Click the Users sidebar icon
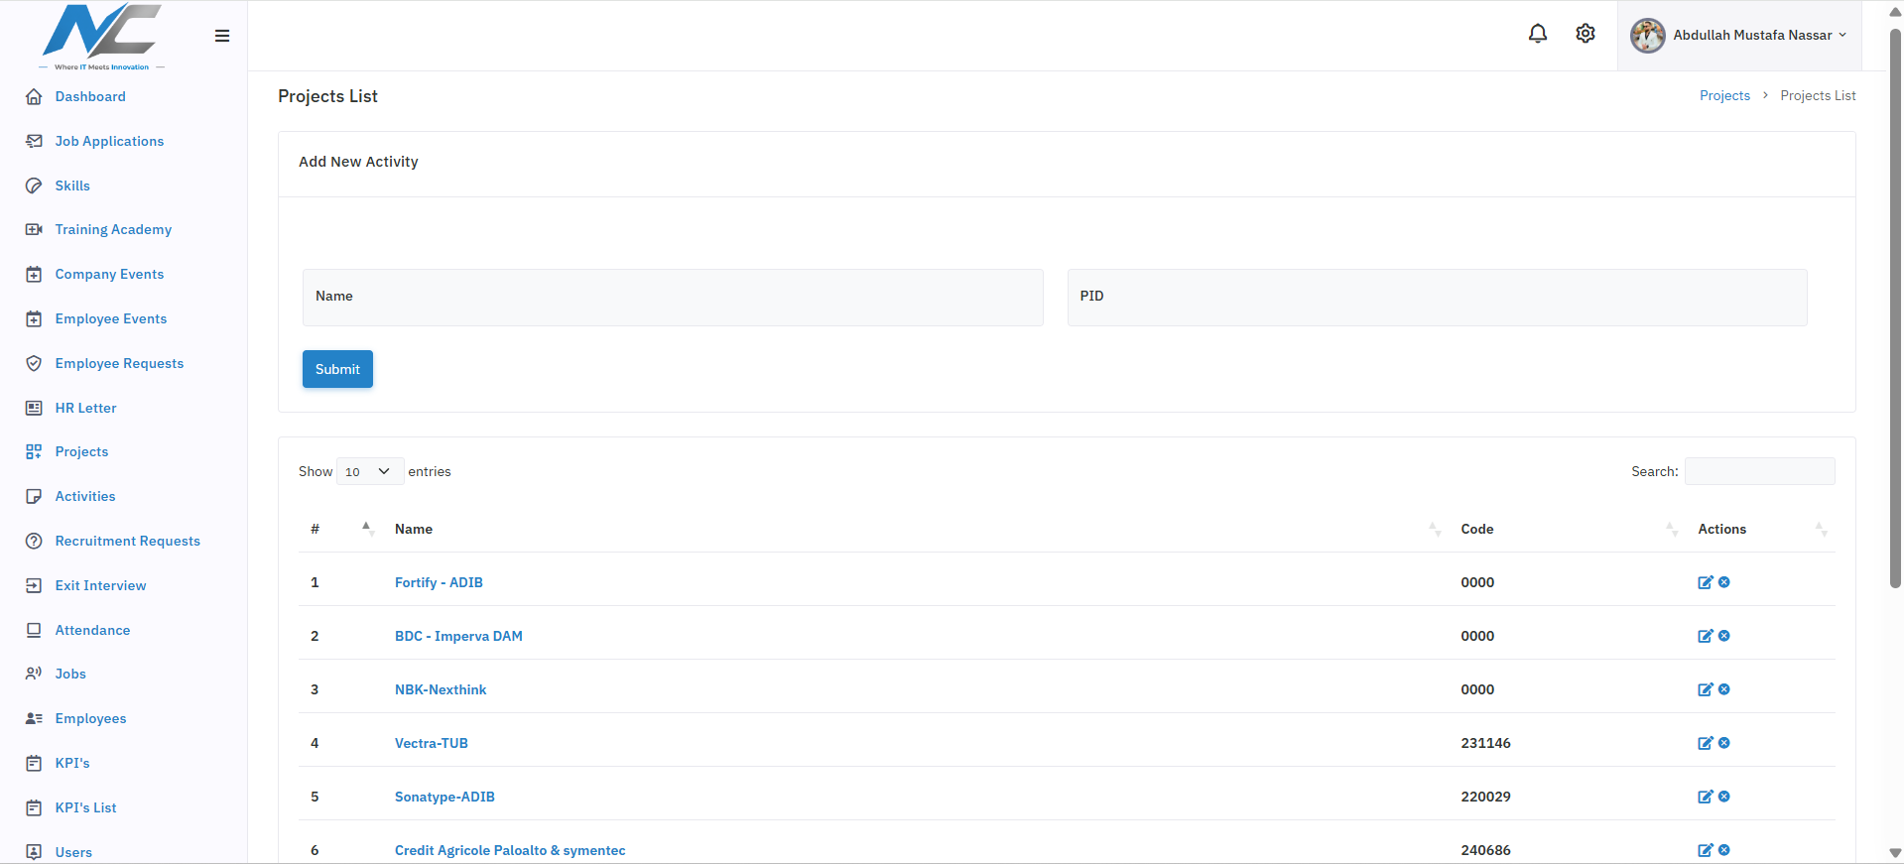Image resolution: width=1904 pixels, height=864 pixels. (x=34, y=852)
